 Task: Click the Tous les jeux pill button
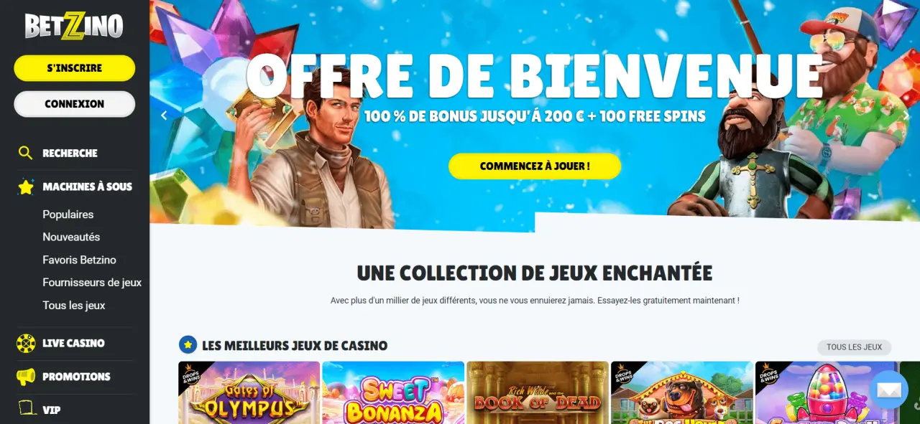(854, 347)
